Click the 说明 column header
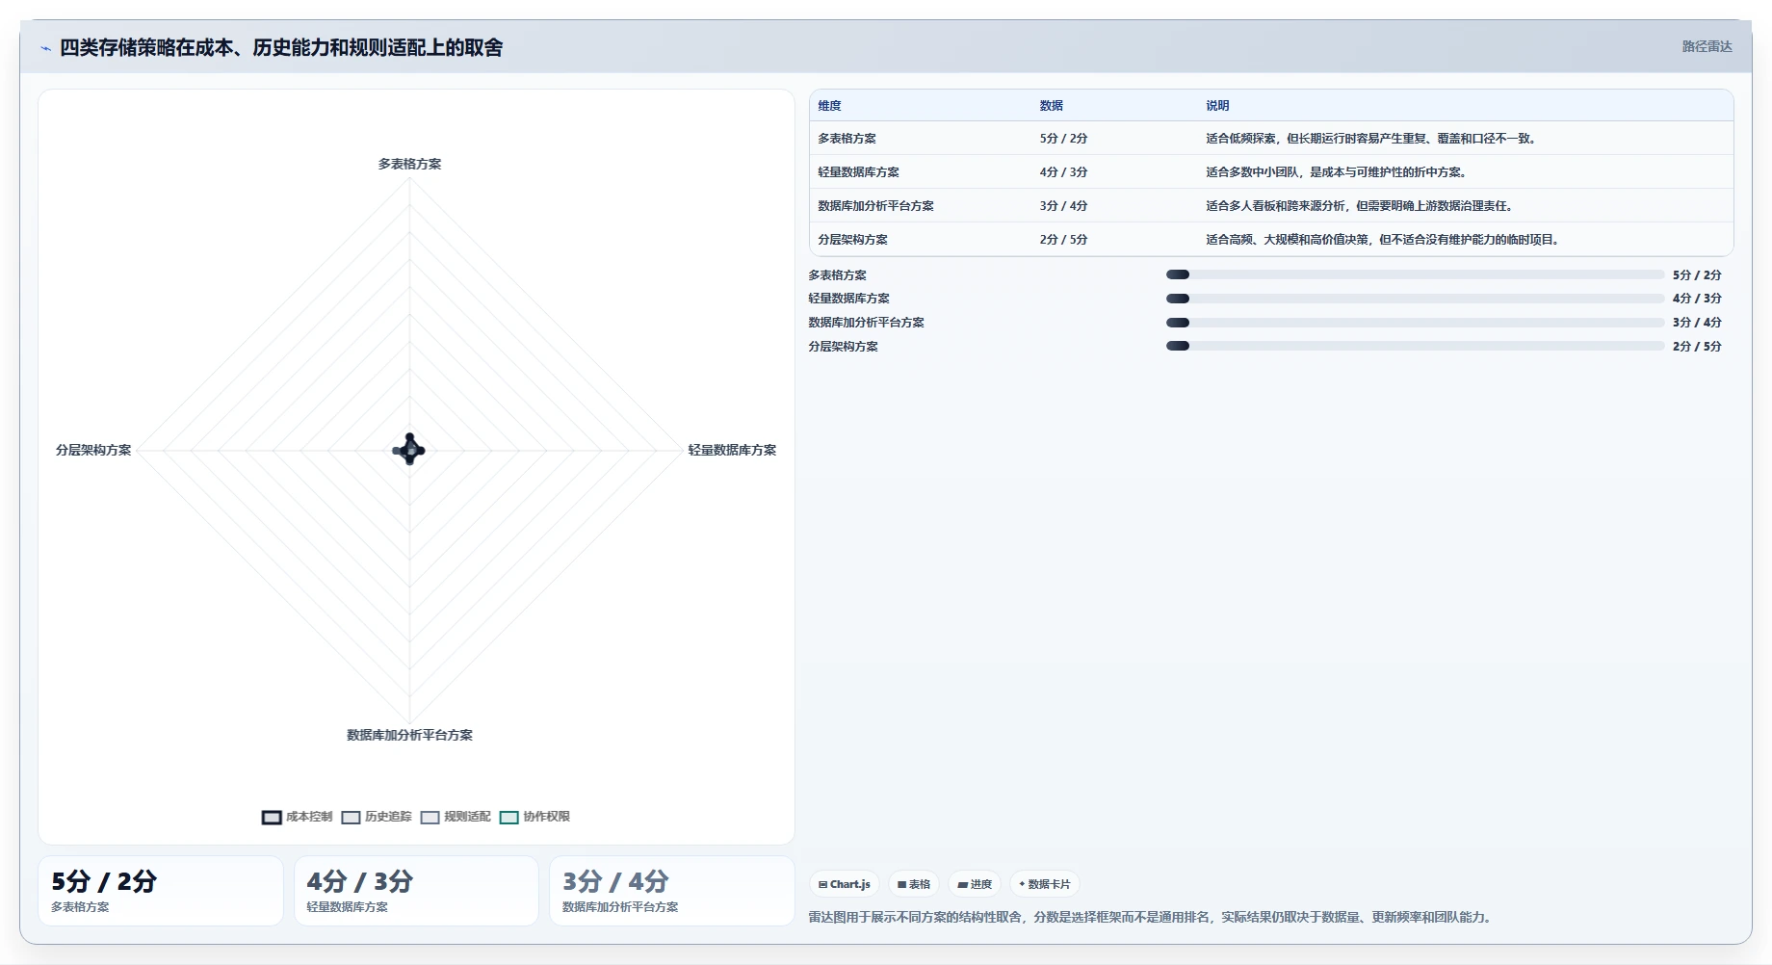 [x=1217, y=106]
